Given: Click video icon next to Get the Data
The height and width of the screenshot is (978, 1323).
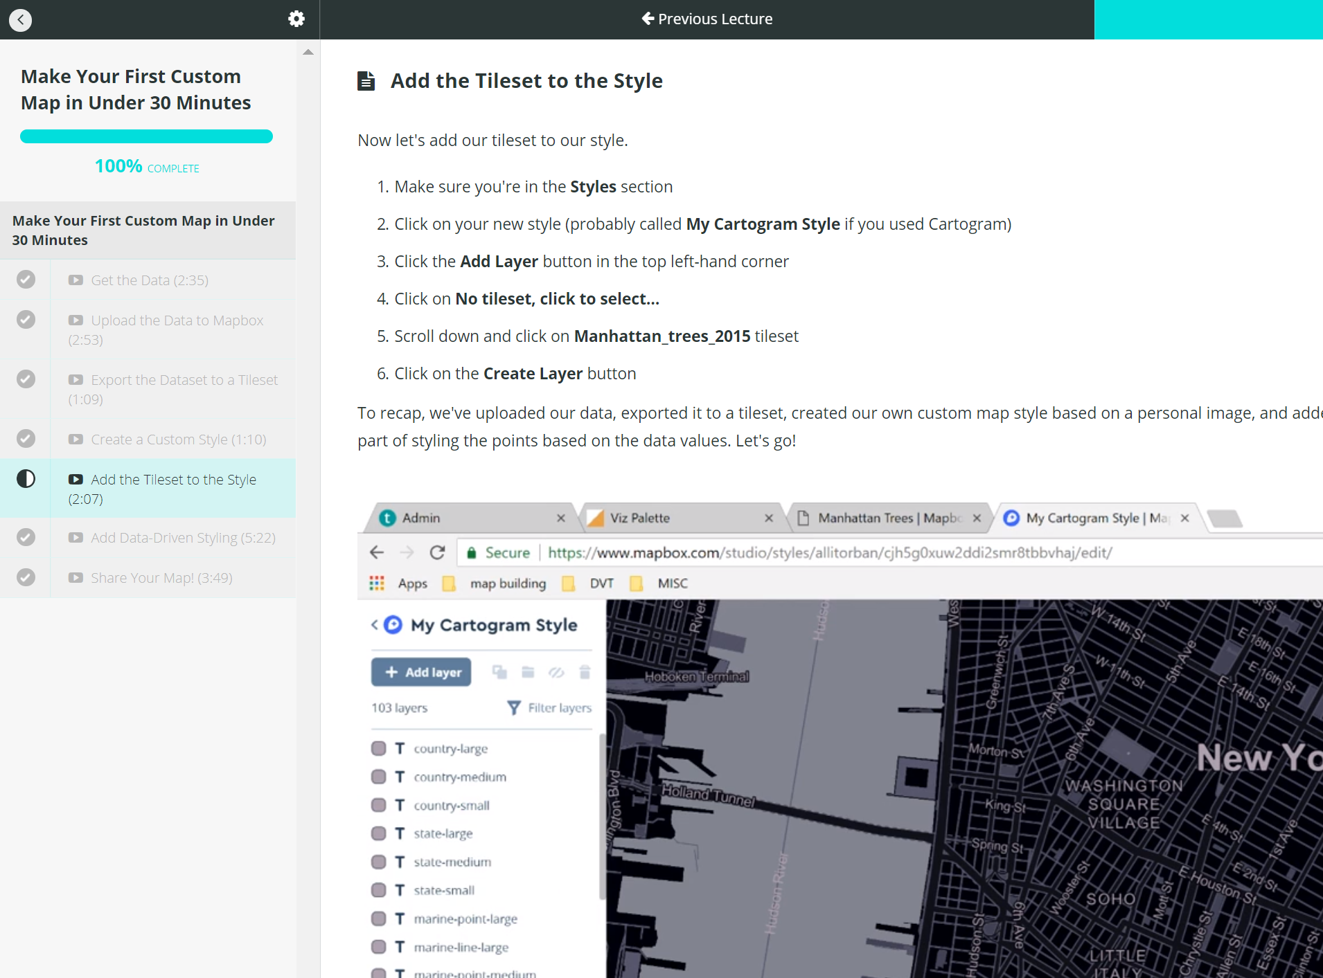Looking at the screenshot, I should click(76, 280).
